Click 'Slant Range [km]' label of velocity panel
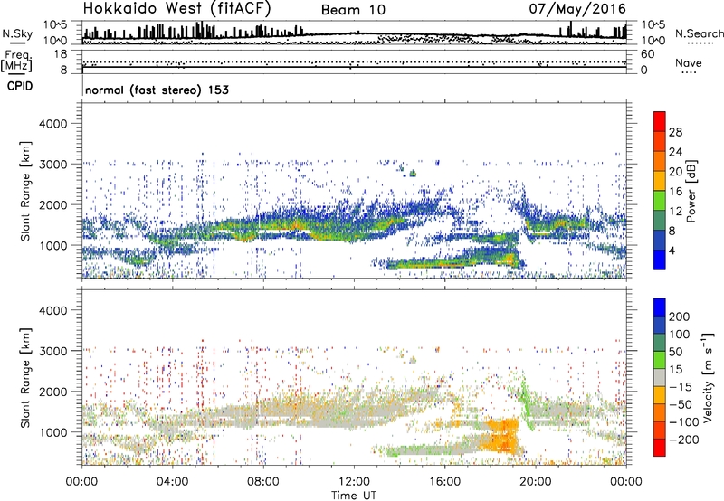Image resolution: width=724 pixels, height=501 pixels. click(x=25, y=378)
